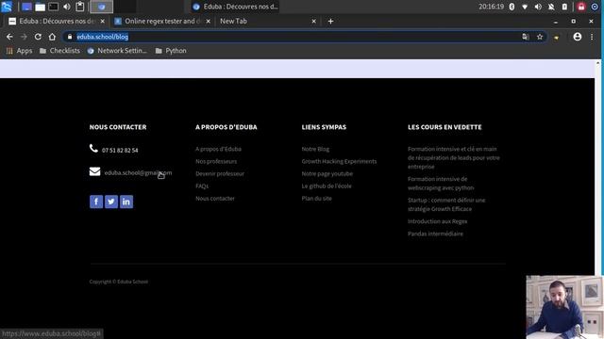Open the Facebook social link
Image resolution: width=604 pixels, height=339 pixels.
pos(96,202)
